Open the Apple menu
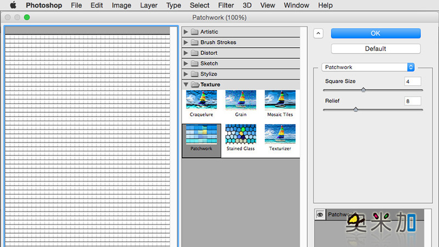This screenshot has height=247, width=439. click(x=13, y=5)
